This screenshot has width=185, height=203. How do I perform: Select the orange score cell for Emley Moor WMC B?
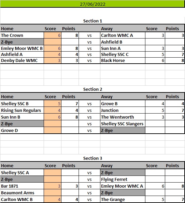coord(52,48)
